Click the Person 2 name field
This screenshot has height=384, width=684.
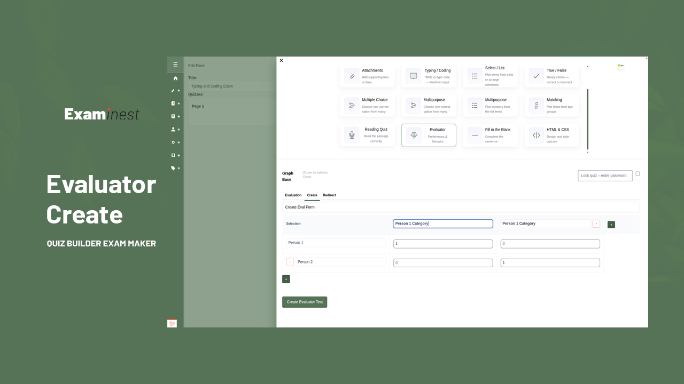pyautogui.click(x=340, y=262)
